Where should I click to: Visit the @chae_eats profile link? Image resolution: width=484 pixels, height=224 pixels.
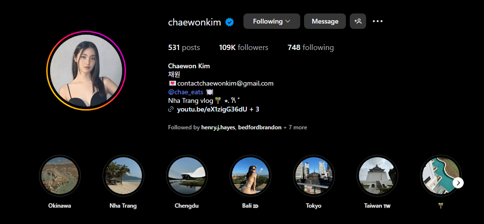[x=186, y=92]
